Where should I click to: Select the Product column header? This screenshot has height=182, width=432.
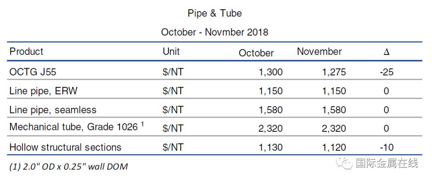[26, 51]
